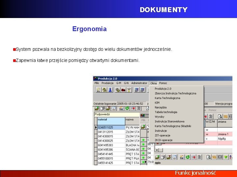The image size is (237, 177).
Task: Click document magnifier icon in toolbar above opis
Action: coord(209,157)
